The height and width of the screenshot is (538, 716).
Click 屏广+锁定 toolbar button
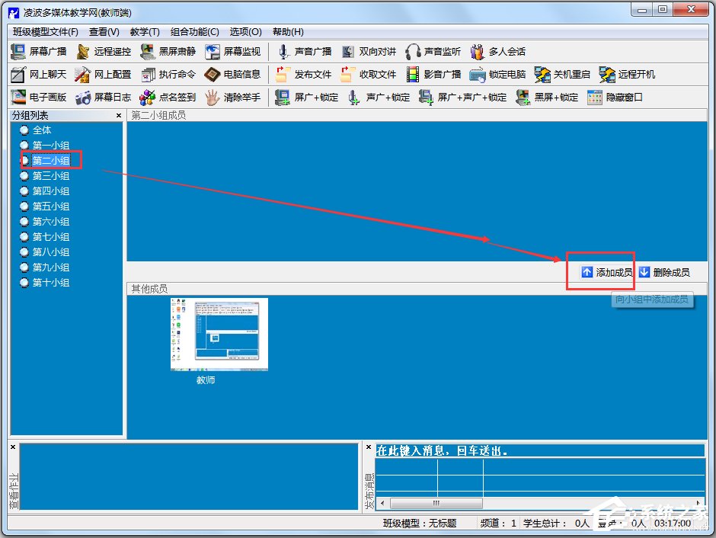[307, 98]
